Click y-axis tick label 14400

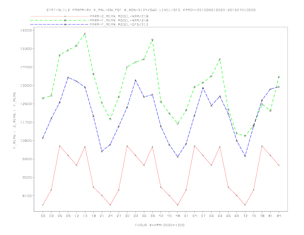pyautogui.click(x=26, y=67)
